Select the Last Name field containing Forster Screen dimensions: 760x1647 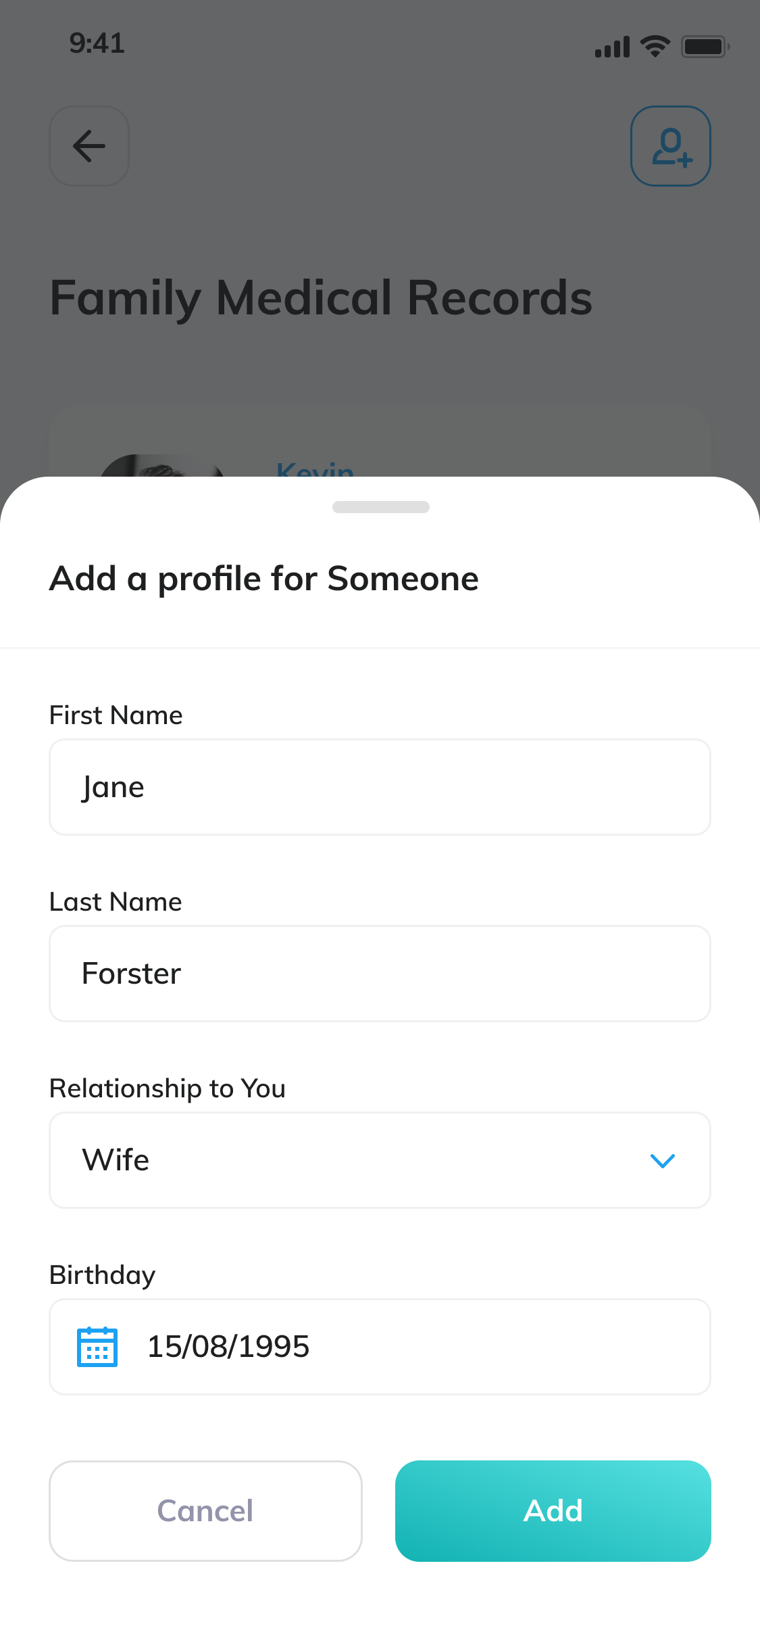tap(380, 974)
